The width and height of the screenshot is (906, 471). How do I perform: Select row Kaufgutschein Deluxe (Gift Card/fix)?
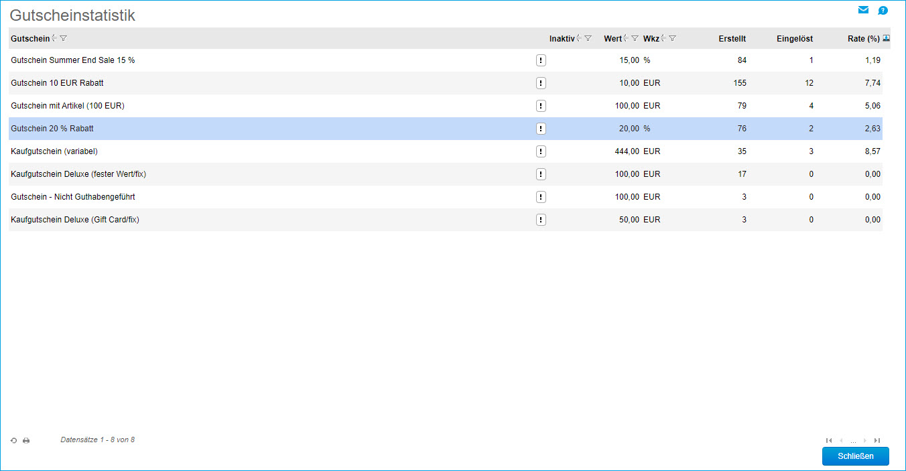coord(446,220)
